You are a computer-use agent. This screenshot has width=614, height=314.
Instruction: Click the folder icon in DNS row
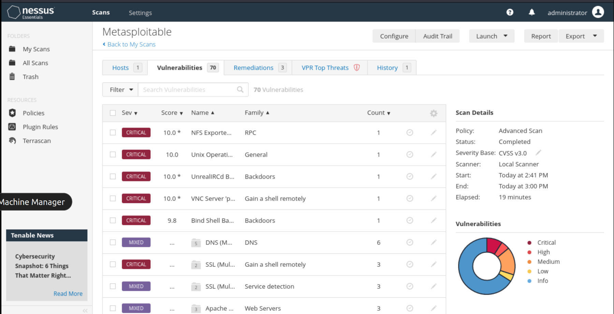point(196,242)
